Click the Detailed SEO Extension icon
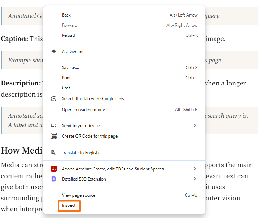The width and height of the screenshot is (261, 218). click(x=54, y=179)
